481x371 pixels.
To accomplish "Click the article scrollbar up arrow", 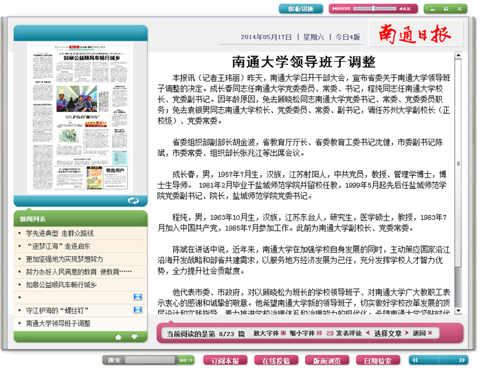I will point(458,56).
